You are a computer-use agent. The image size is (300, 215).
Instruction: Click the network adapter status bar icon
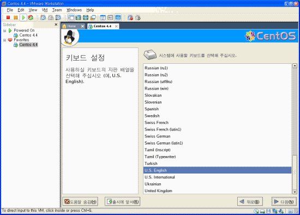(275, 211)
